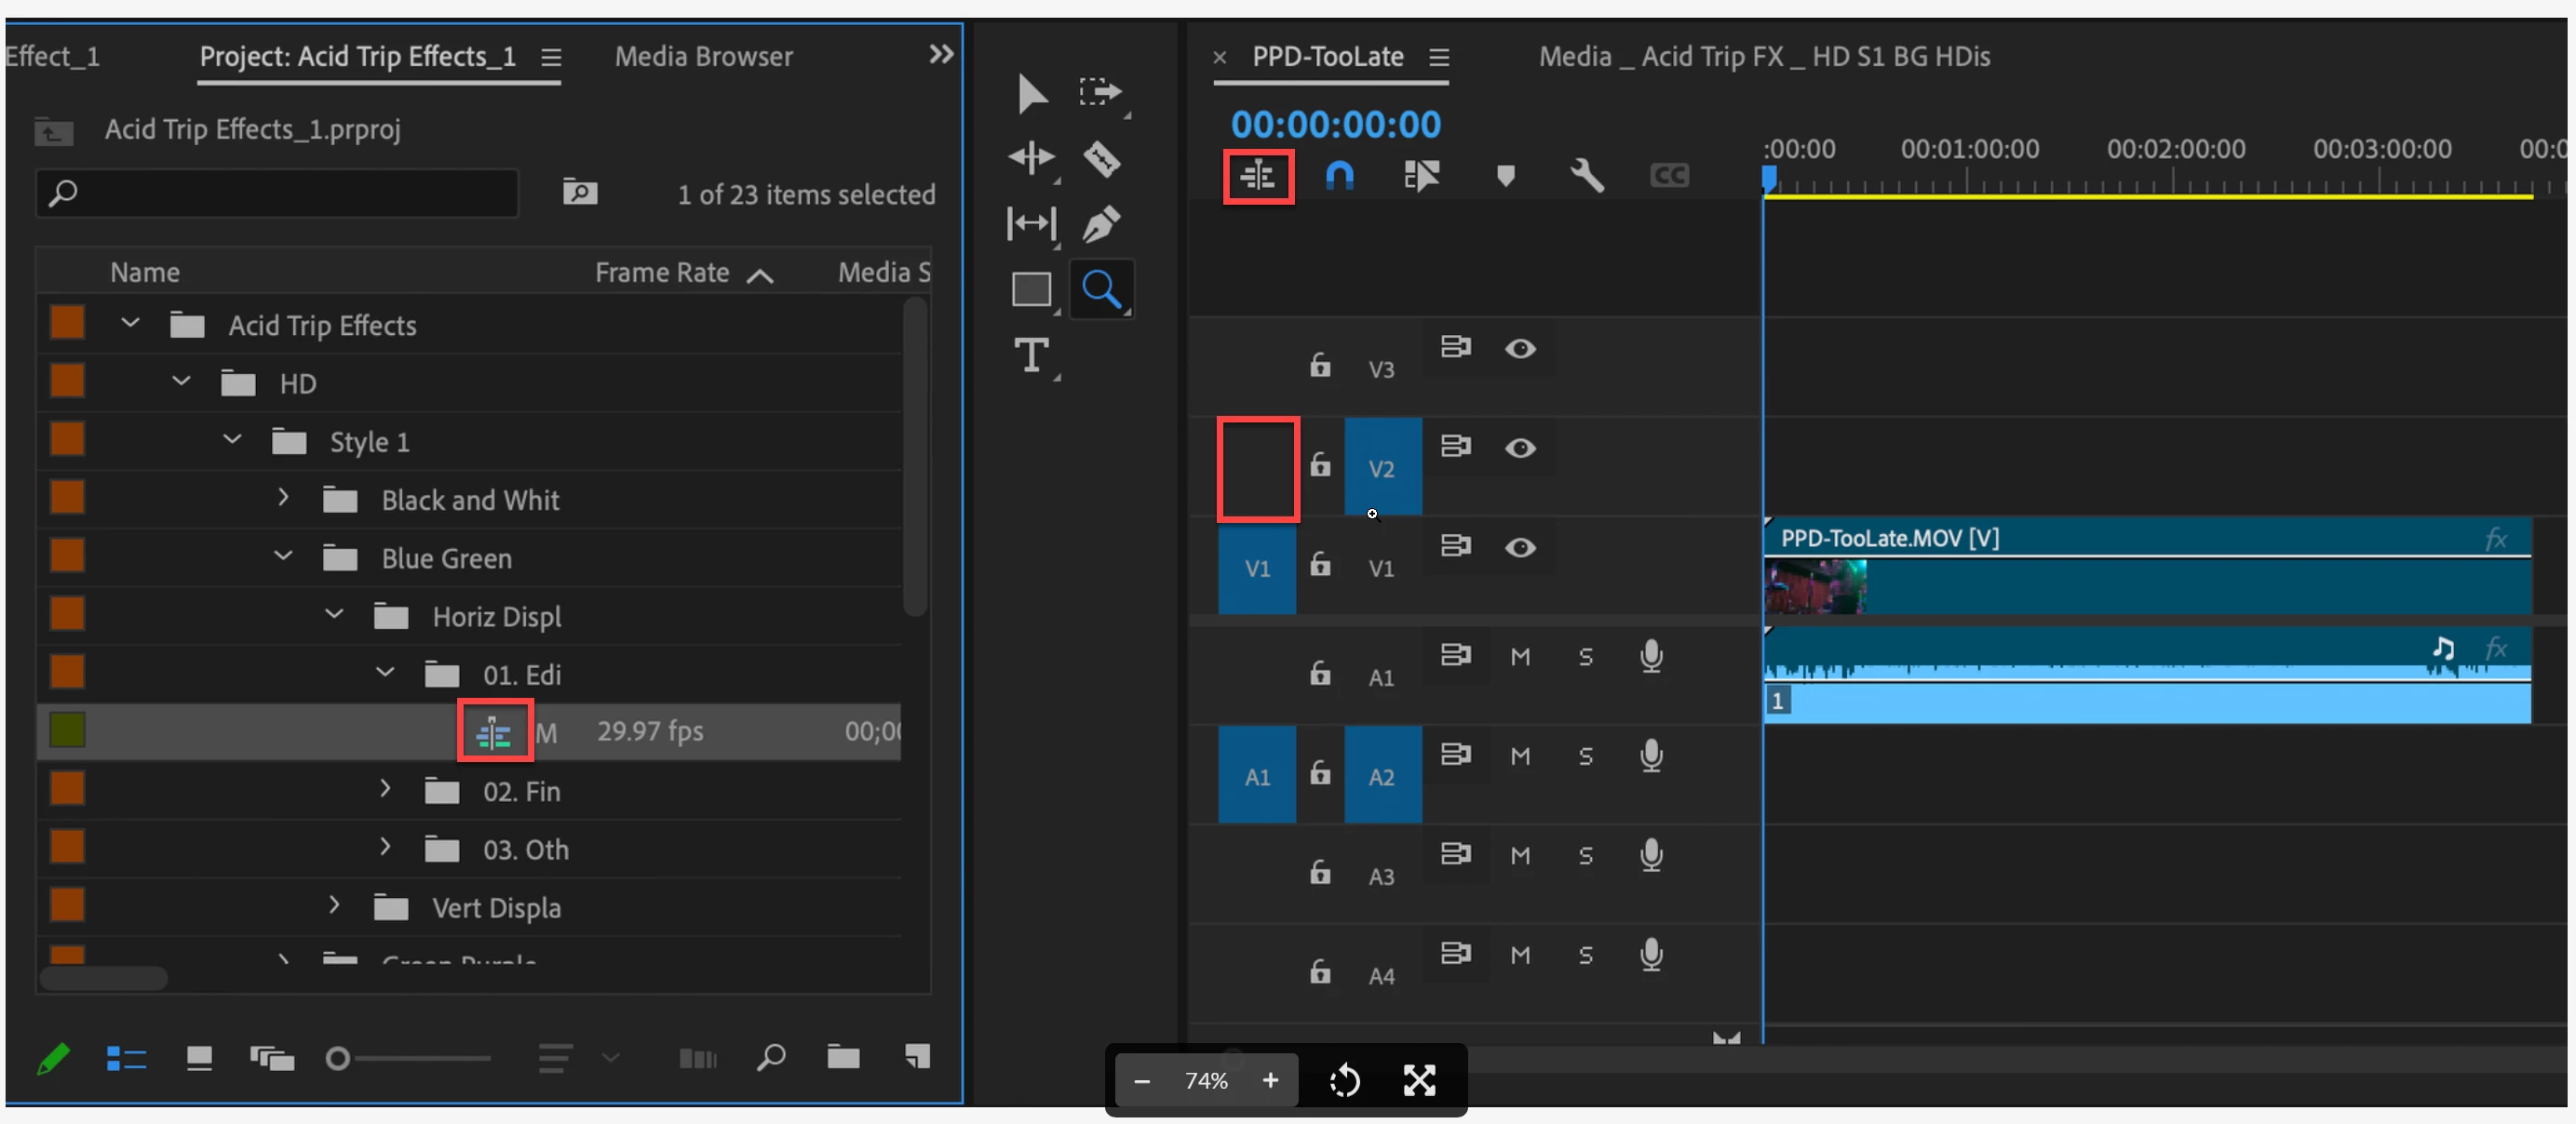Solo audio track A2
This screenshot has height=1124, width=2576.
[x=1585, y=756]
